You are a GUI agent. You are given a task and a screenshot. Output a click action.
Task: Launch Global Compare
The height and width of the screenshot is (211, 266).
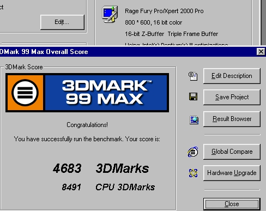(232, 152)
